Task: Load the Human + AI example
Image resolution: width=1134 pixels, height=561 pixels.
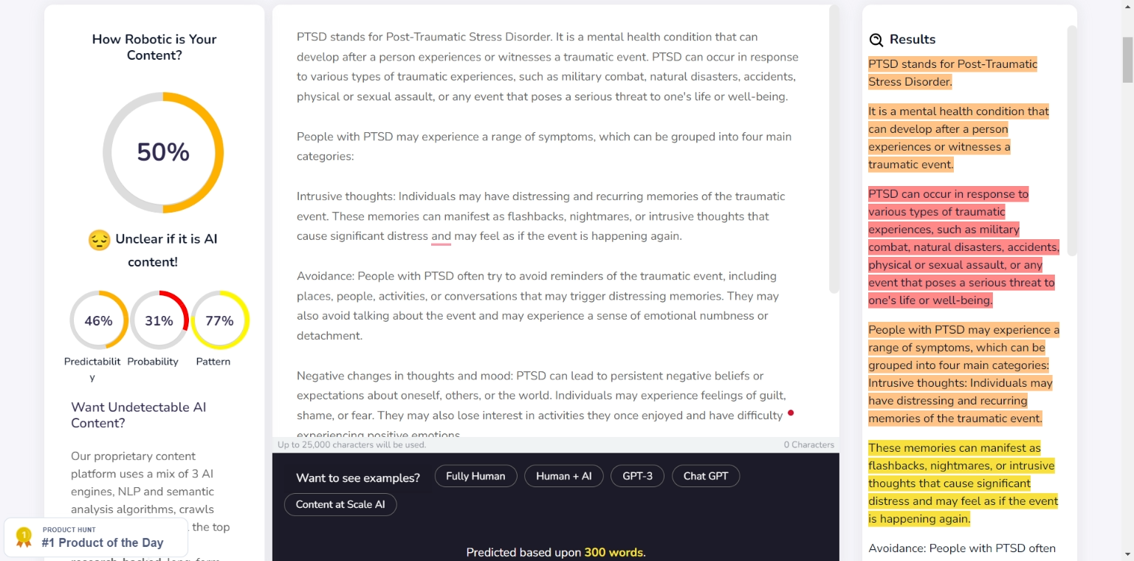Action: coord(564,476)
